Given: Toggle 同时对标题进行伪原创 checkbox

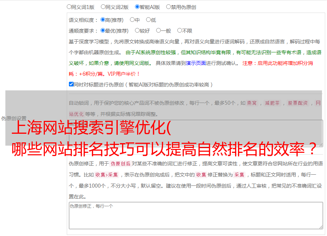Looking at the screenshot, I should tap(71, 84).
